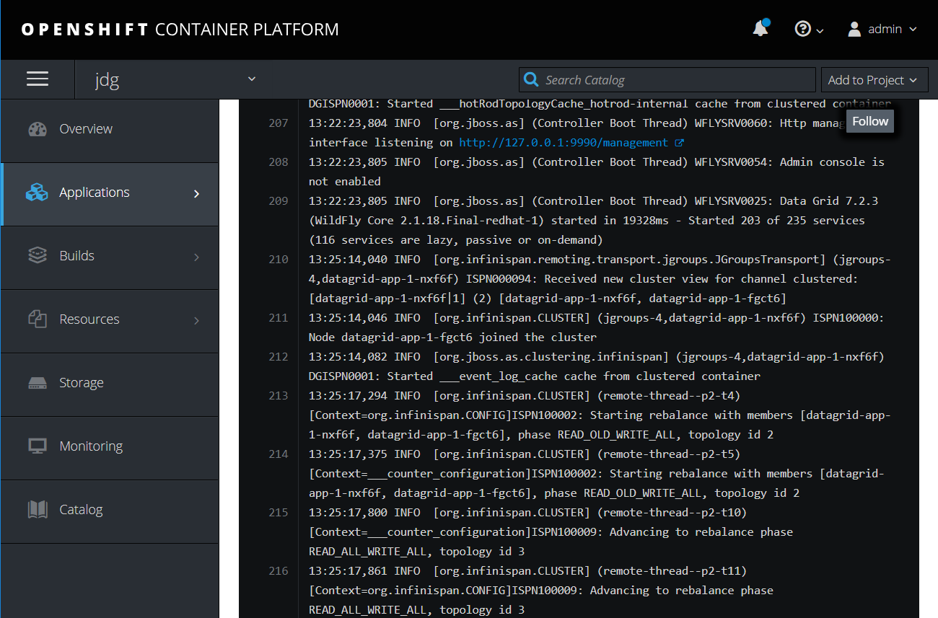Click the Catalog book icon
This screenshot has width=938, height=618.
38,510
